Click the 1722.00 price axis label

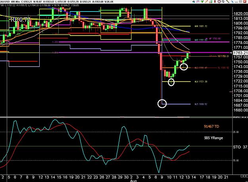pos(240,81)
